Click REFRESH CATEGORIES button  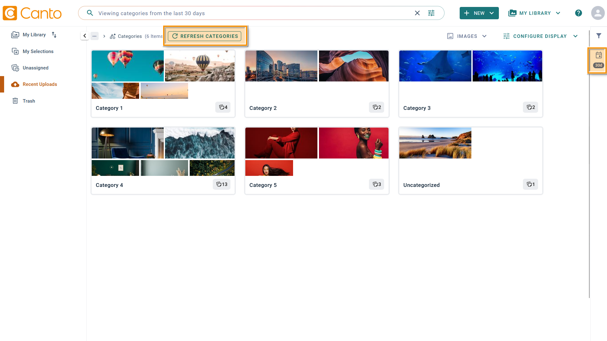click(205, 36)
